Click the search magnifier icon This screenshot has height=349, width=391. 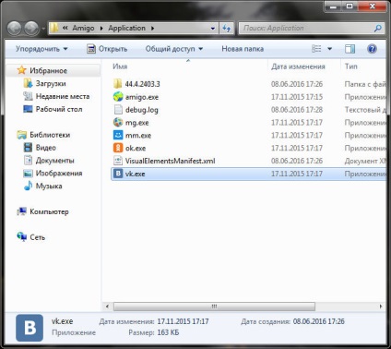378,29
